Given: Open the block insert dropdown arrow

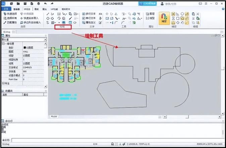Looking at the screenshot, I should pos(78,14).
